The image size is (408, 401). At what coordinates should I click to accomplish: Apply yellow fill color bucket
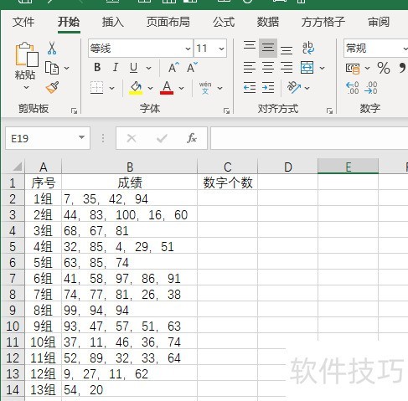click(136, 88)
